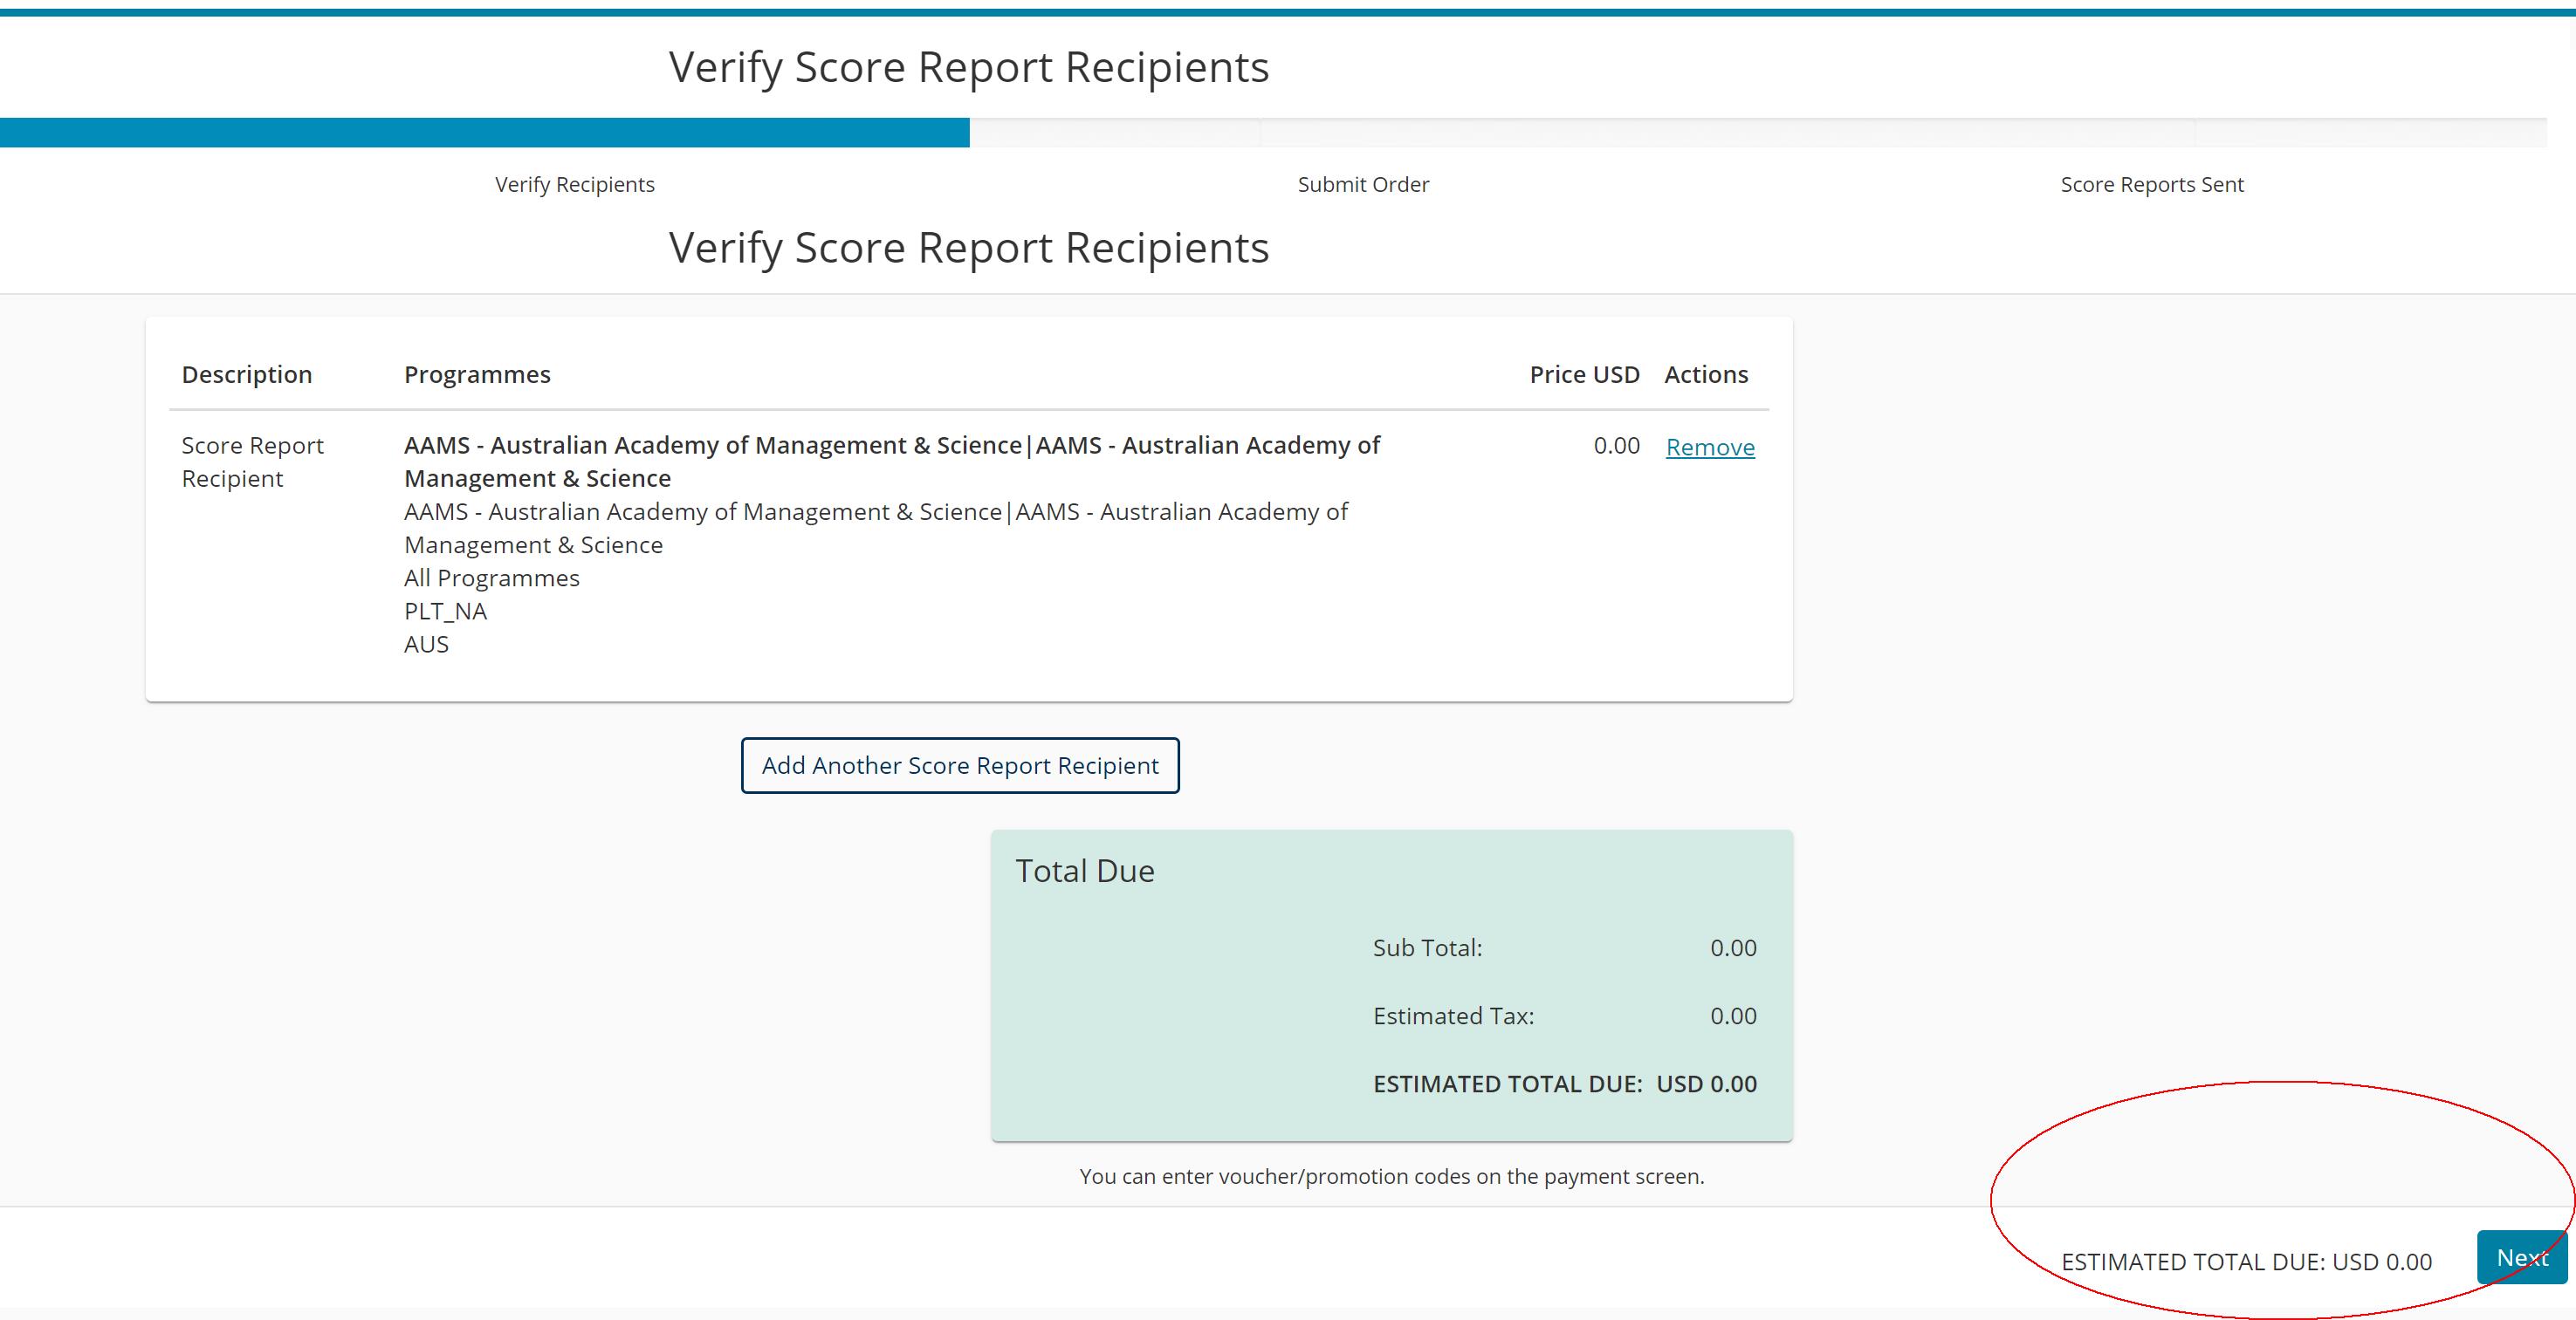Screen dimensions: 2576x1320
Task: Click the Actions column header
Action: [1705, 375]
